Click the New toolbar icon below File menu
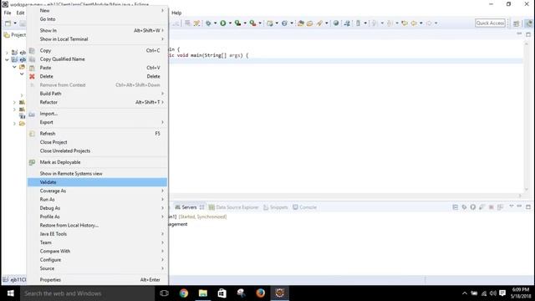Image resolution: width=535 pixels, height=301 pixels. point(8,23)
